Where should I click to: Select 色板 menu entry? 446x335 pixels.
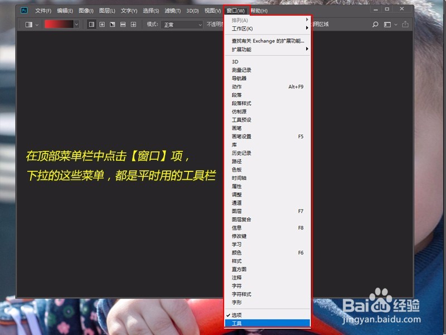(268, 170)
